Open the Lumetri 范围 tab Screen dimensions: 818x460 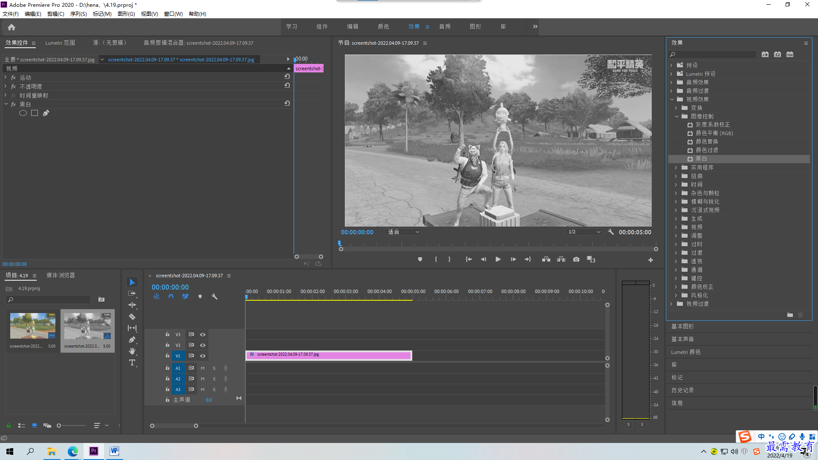(60, 43)
